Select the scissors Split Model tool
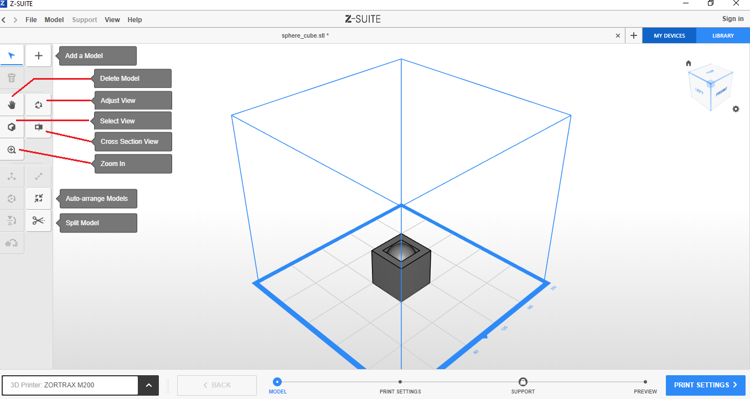The image size is (750, 399). click(39, 221)
